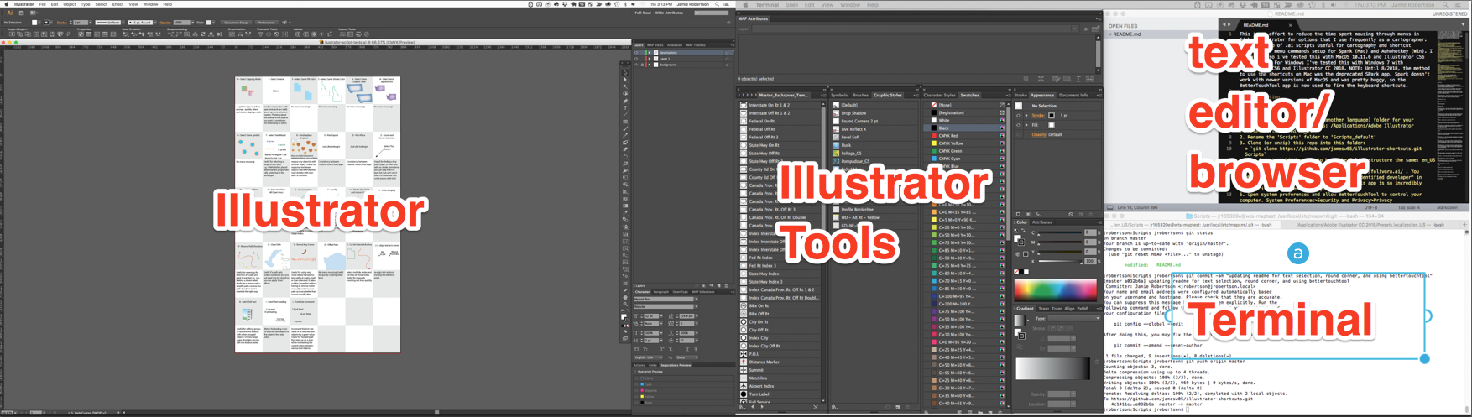Screen dimensions: 1472x417
Task: Switch to the Artboards tab
Action: tap(675, 45)
